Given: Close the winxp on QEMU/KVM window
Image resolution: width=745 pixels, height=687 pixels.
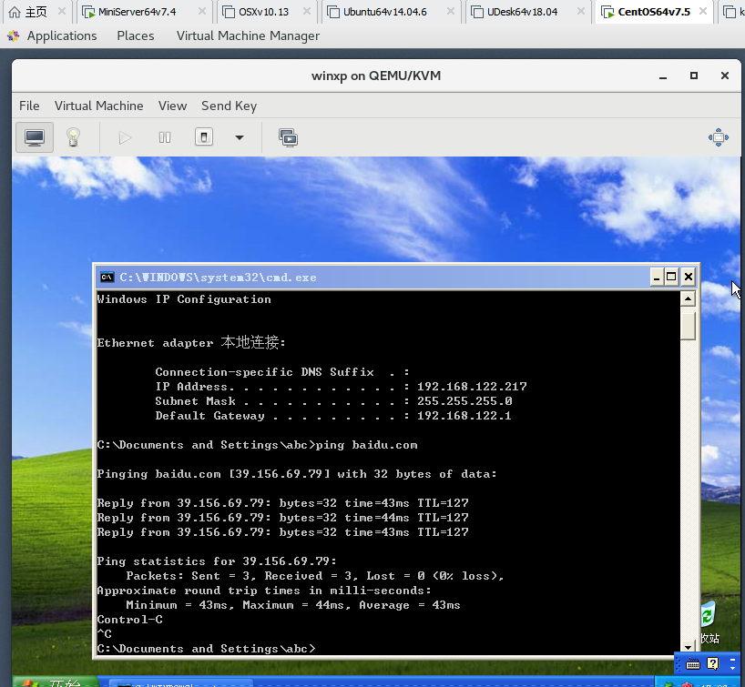Looking at the screenshot, I should [725, 76].
